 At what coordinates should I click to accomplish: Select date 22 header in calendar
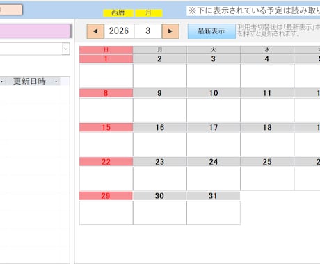(x=106, y=162)
